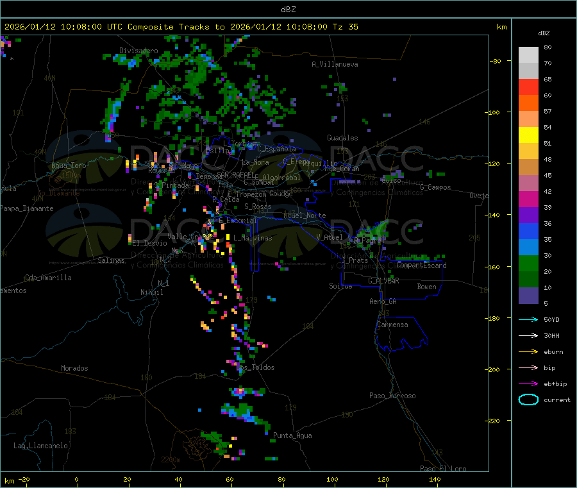Click the cyan 50YD arrow in legend
The image size is (577, 488).
click(x=528, y=319)
